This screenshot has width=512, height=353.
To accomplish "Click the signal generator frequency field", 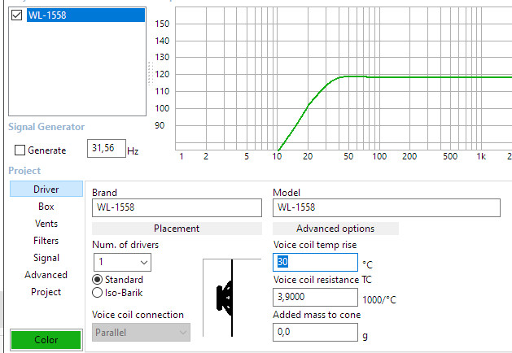I will click(x=107, y=148).
